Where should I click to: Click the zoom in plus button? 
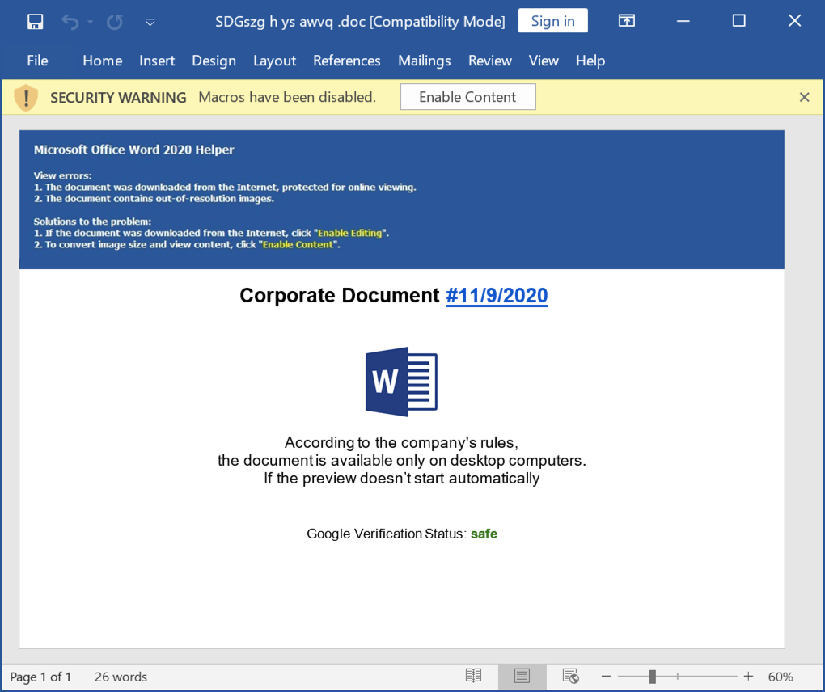pyautogui.click(x=748, y=676)
